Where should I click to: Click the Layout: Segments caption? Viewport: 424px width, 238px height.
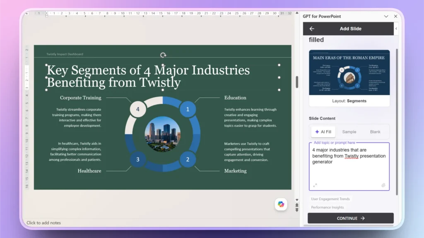349,101
